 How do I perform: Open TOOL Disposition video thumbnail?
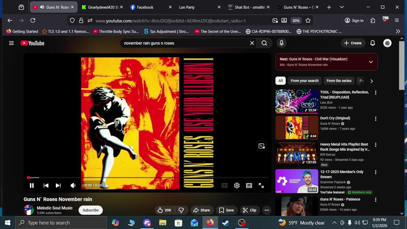[297, 101]
